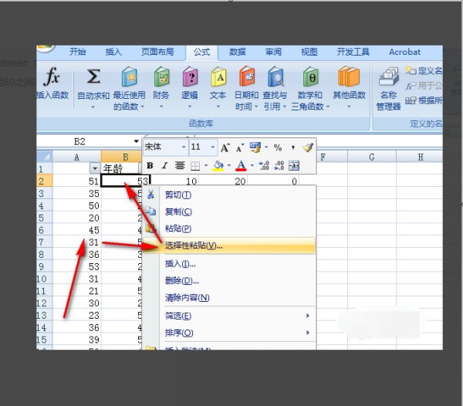The height and width of the screenshot is (406, 463).
Task: Open the 逻辑 logical functions icon
Action: (190, 76)
